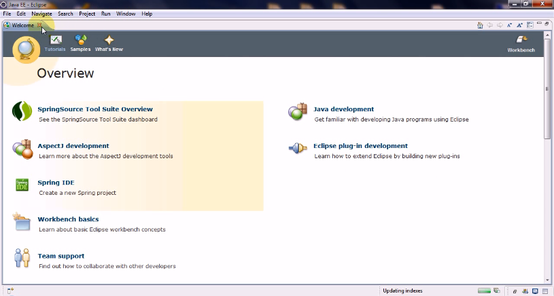Open the Samples page icon
The width and height of the screenshot is (554, 296).
click(x=81, y=39)
